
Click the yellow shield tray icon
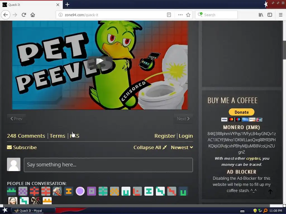pyautogui.click(x=255, y=211)
